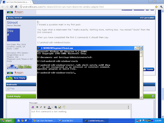
Task: Collapse the Quick Reply section
Action: coord(153,96)
